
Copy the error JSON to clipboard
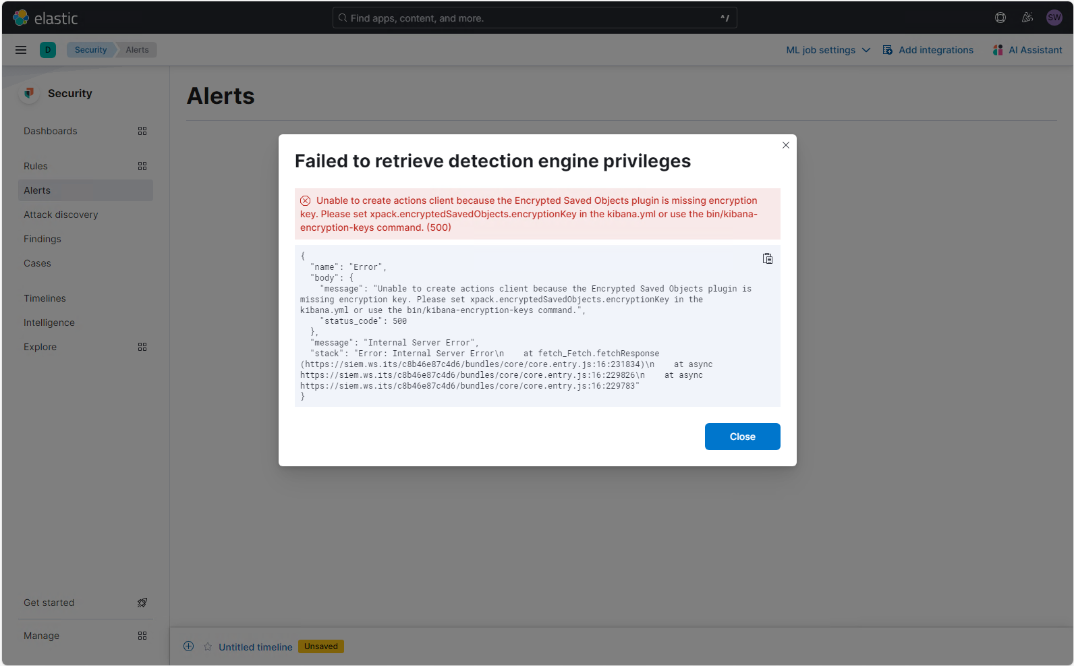click(x=768, y=258)
